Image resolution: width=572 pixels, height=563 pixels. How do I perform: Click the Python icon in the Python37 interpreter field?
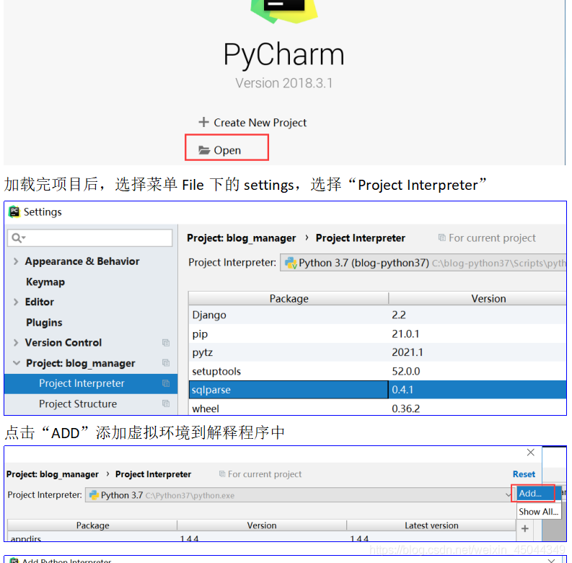coord(94,495)
